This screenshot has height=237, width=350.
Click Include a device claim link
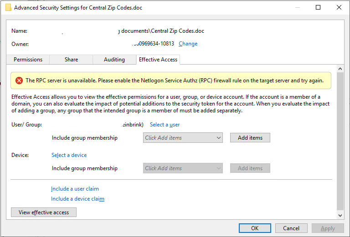tap(77, 199)
